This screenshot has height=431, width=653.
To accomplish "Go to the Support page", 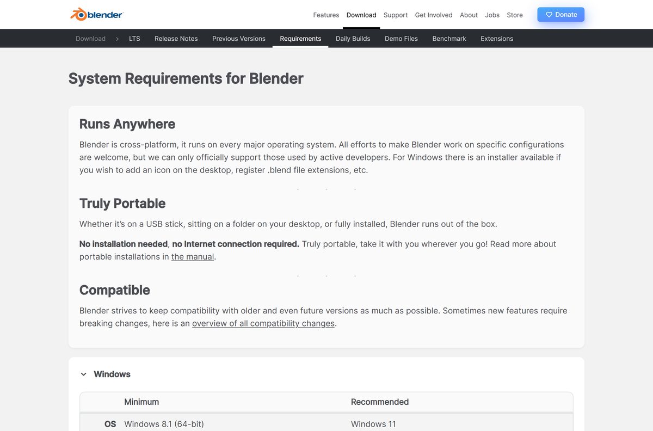I will point(396,15).
